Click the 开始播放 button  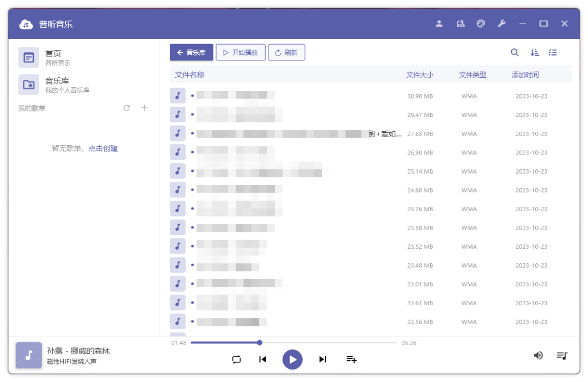click(x=241, y=53)
